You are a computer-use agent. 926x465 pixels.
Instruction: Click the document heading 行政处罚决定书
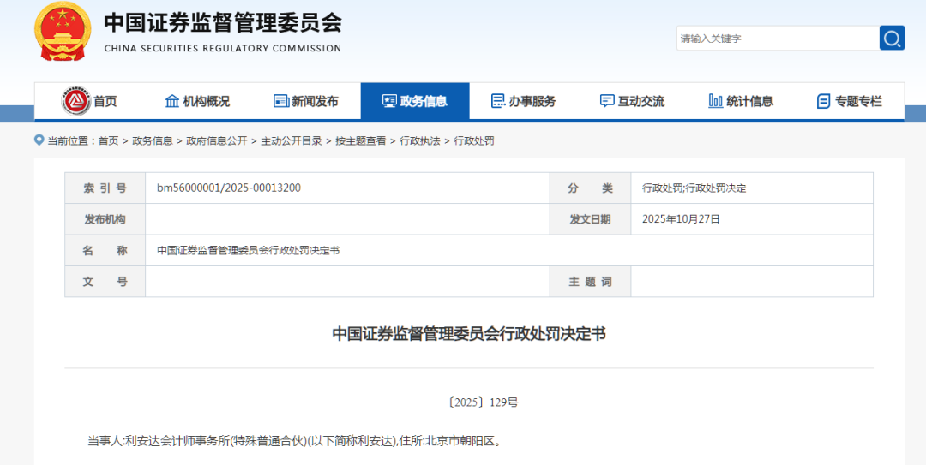pos(469,334)
